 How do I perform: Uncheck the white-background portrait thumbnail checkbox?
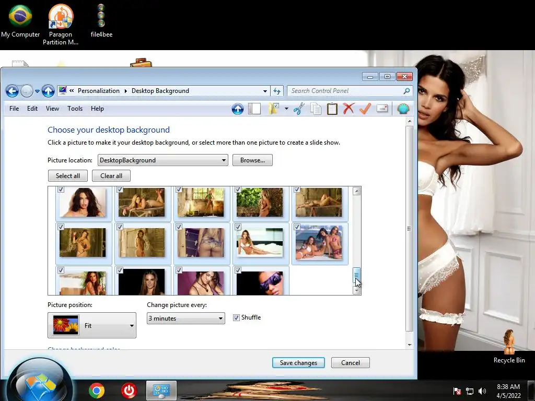61,189
